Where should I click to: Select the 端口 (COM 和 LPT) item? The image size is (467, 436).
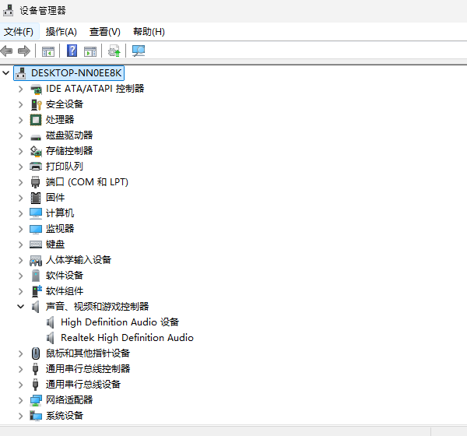tap(86, 182)
